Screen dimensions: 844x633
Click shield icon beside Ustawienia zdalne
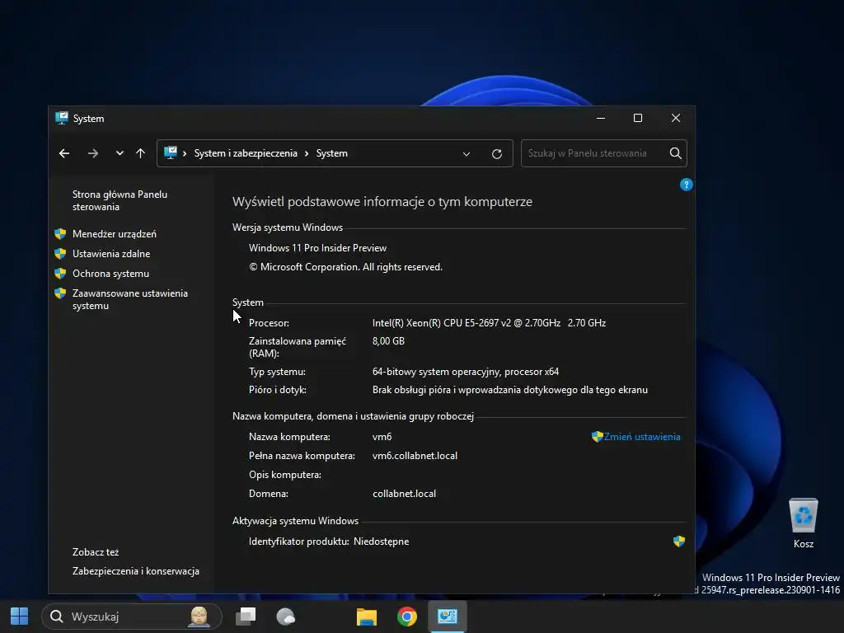coord(60,254)
